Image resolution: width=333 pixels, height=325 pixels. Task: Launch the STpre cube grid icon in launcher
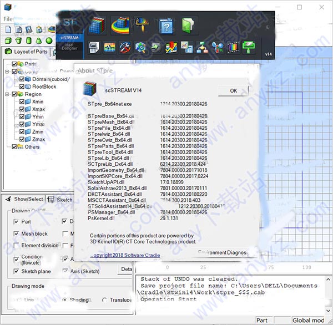97,26
